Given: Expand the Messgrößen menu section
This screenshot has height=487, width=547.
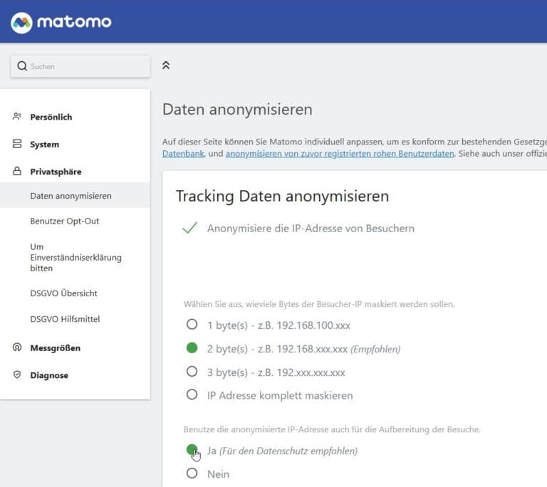Looking at the screenshot, I should coord(56,348).
